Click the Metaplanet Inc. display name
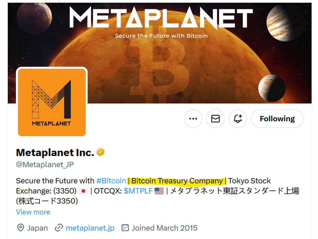318x239 pixels. 55,153
